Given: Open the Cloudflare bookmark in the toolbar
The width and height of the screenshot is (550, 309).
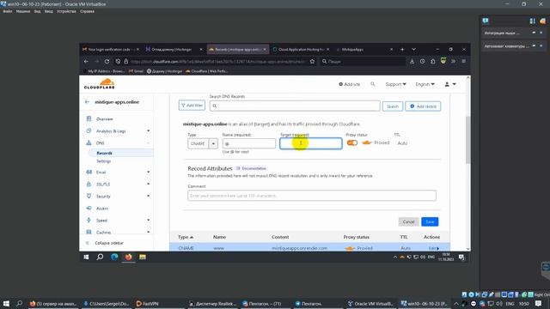Looking at the screenshot, I should 206,71.
